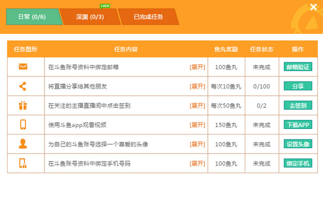The height and width of the screenshot is (199, 323).
Task: Expand details for 主播直播间中点击签到 task
Action: 197,106
